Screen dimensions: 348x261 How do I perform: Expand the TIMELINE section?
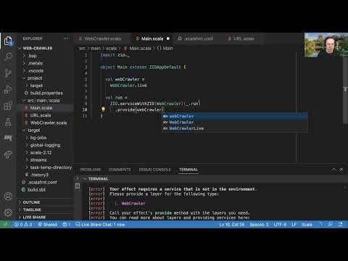point(32,210)
